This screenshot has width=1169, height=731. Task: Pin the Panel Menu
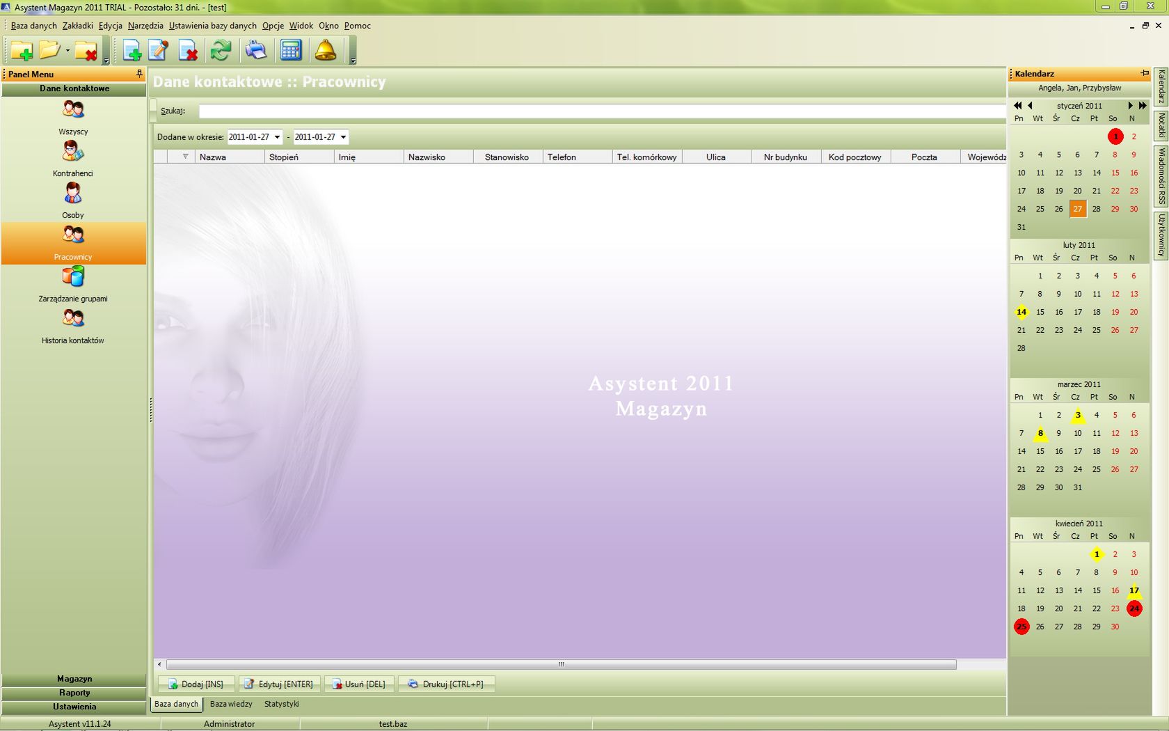(x=139, y=73)
